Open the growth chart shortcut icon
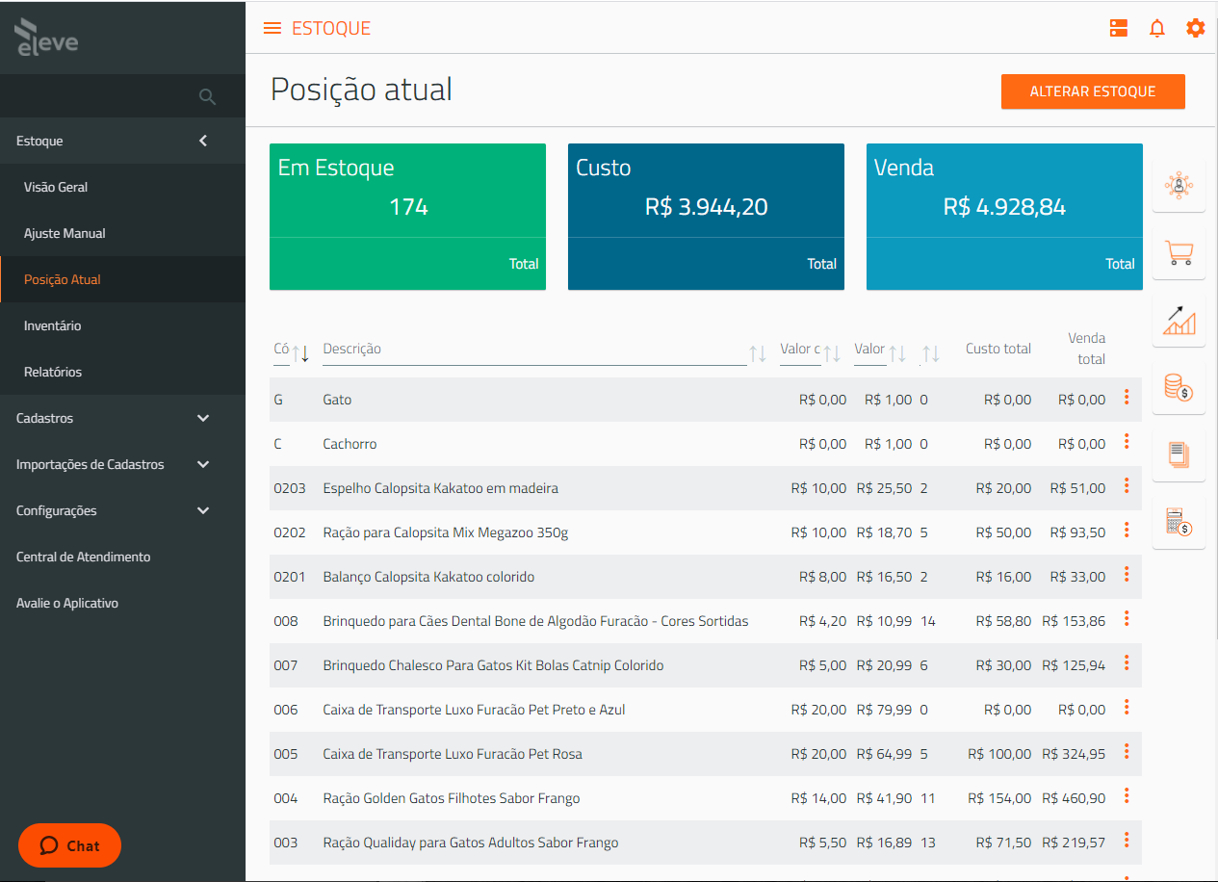1218x882 pixels. point(1179,321)
